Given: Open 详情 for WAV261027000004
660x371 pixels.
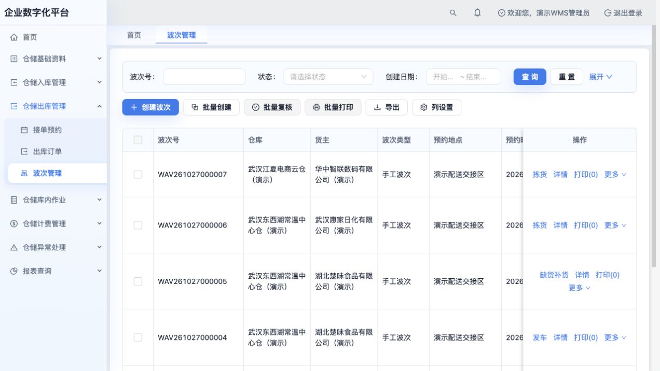Looking at the screenshot, I should [x=560, y=338].
